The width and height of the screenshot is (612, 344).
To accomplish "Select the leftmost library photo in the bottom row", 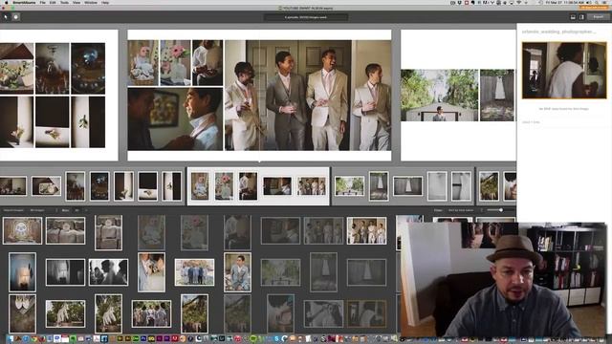I will (x=22, y=313).
